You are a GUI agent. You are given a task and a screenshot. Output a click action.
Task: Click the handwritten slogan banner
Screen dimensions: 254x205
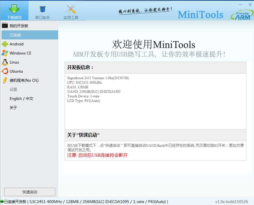[145, 11]
